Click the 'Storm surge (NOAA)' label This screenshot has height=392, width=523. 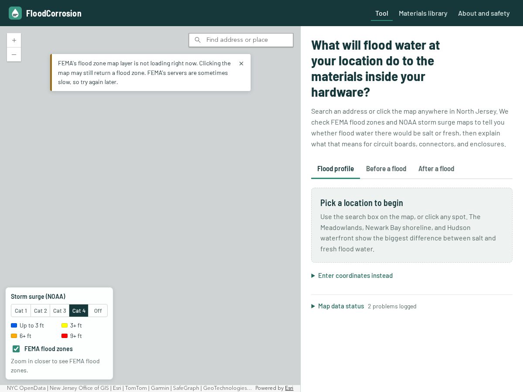tap(38, 297)
